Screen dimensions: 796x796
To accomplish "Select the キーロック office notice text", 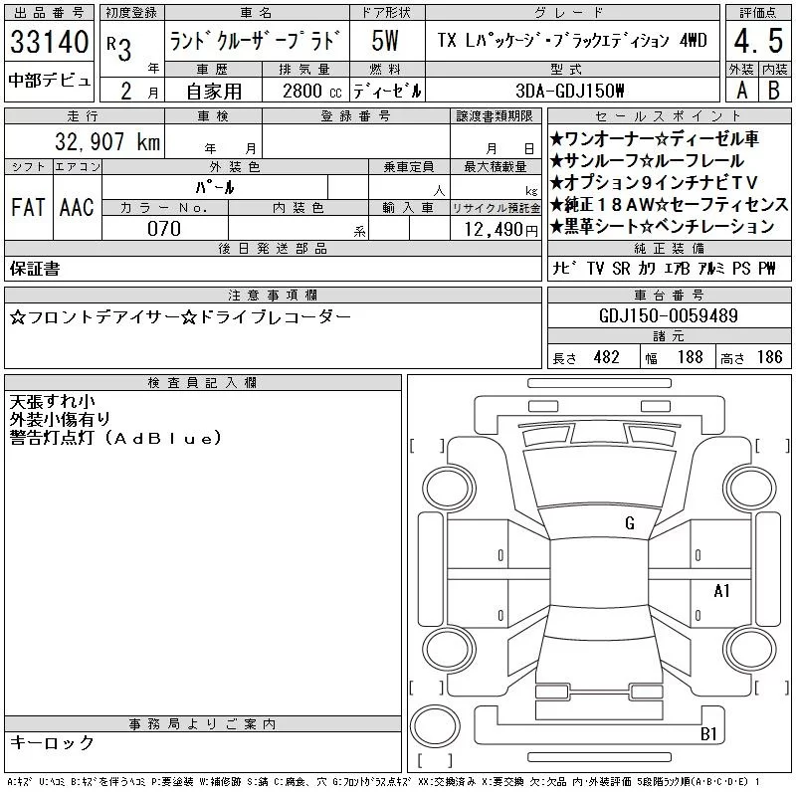I will [x=52, y=743].
